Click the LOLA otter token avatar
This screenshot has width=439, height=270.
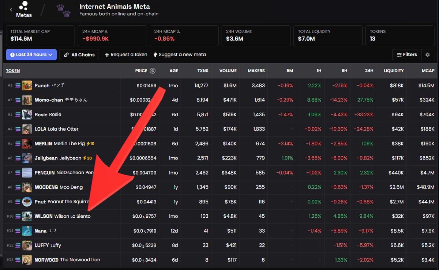pos(27,129)
